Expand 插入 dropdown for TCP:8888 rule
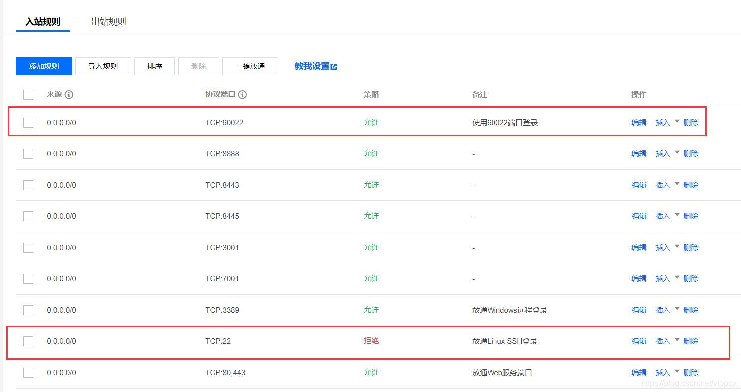Image resolution: width=741 pixels, height=392 pixels. tap(677, 152)
